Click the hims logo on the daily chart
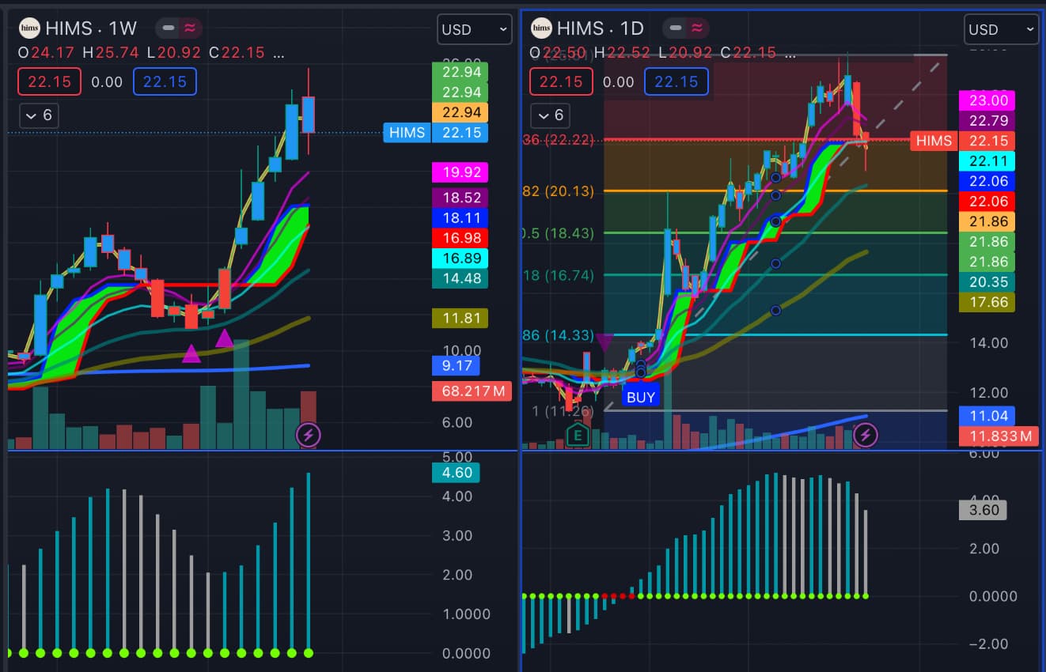Screen dimensions: 1046x672 pos(541,28)
